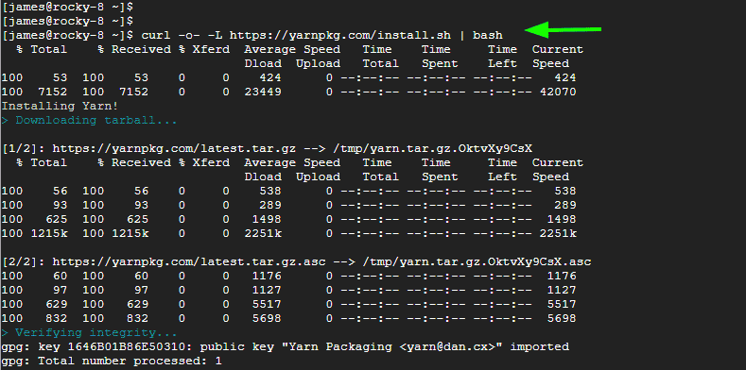Click the 5517 average download value
This screenshot has width=746, height=370.
tap(267, 304)
